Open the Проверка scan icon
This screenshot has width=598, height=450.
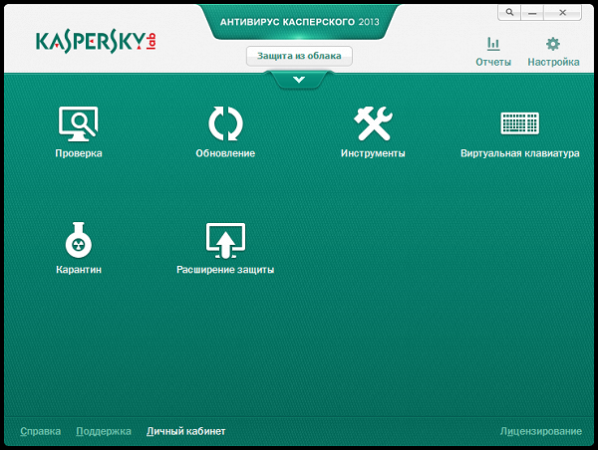79,123
